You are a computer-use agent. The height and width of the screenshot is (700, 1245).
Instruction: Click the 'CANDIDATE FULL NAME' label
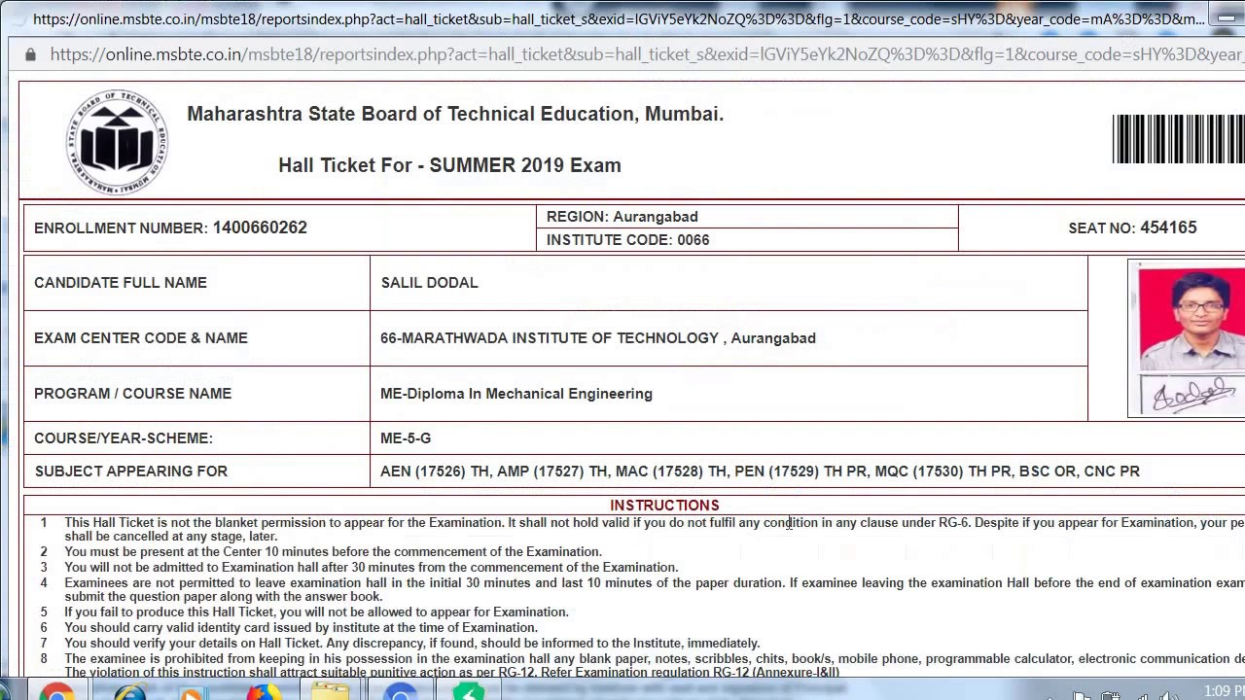121,283
